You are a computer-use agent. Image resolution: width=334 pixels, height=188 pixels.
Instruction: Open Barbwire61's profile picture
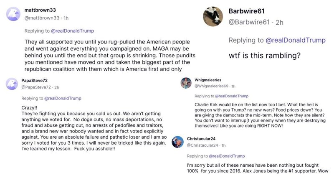tap(213, 16)
